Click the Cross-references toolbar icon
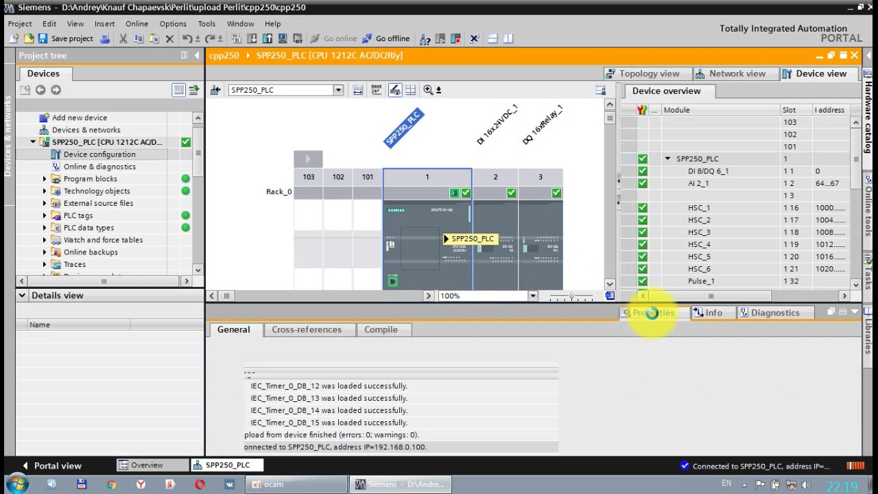Image resolution: width=878 pixels, height=494 pixels. (x=474, y=39)
